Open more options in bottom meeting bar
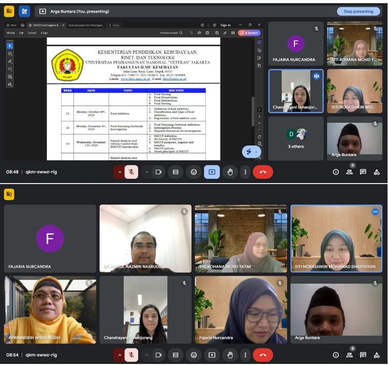 [x=245, y=355]
